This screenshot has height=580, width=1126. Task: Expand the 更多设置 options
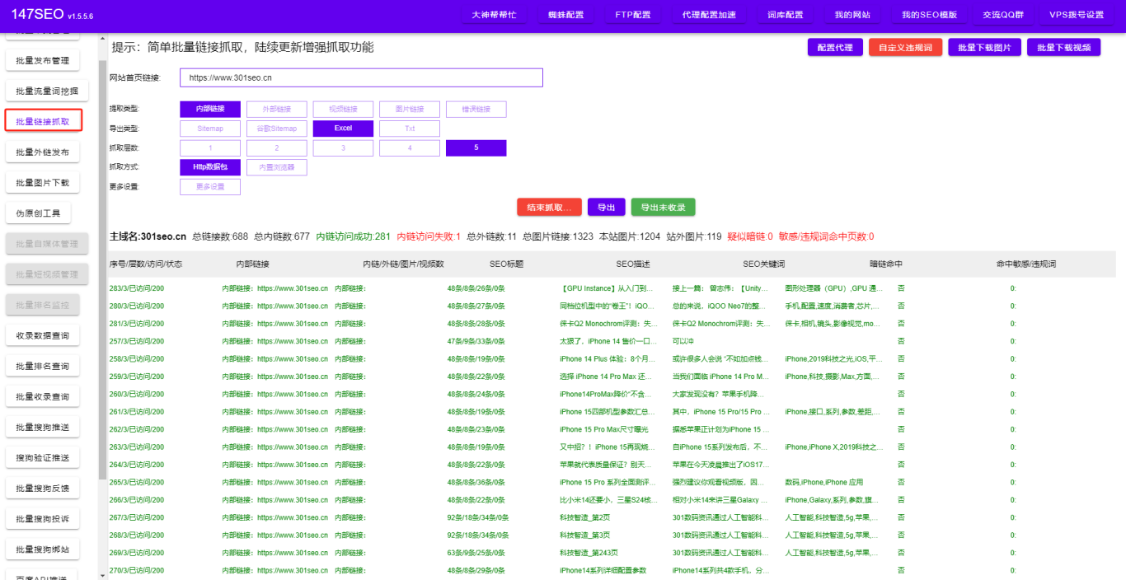pos(210,187)
